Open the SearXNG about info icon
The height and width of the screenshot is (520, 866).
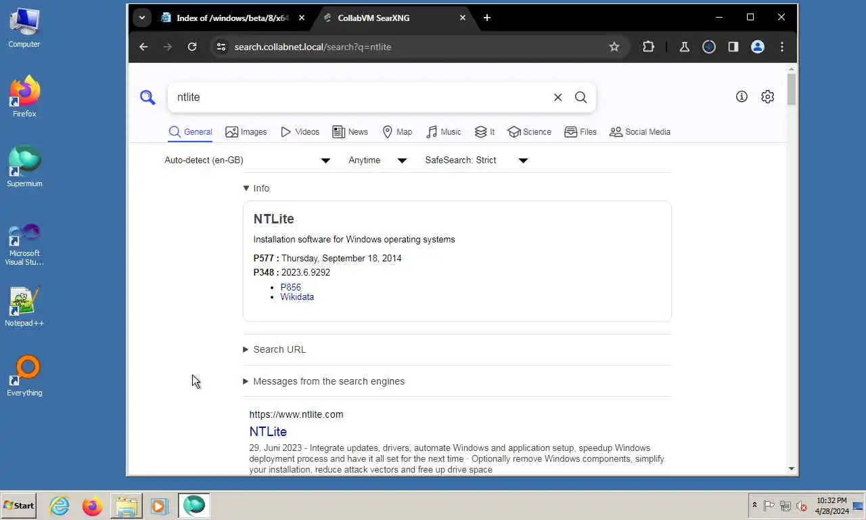pos(742,97)
